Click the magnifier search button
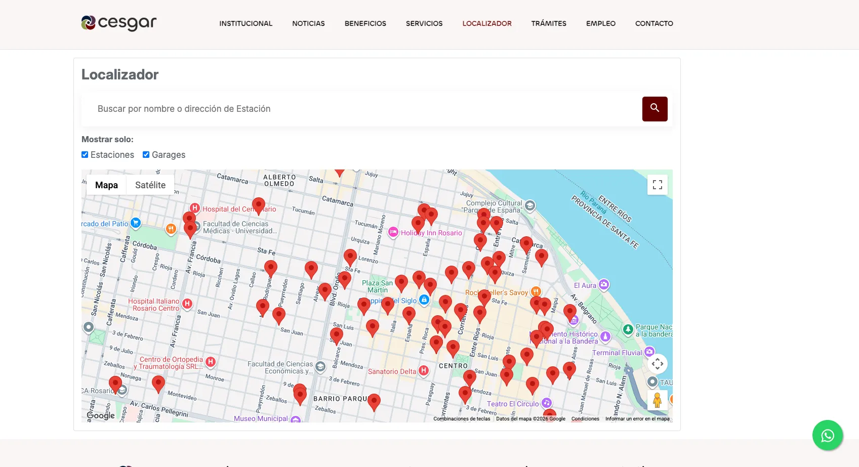859x467 pixels. coord(655,109)
